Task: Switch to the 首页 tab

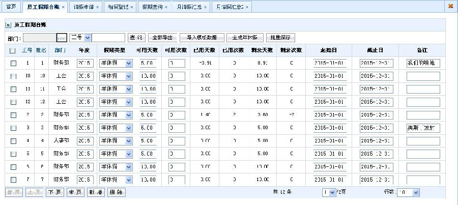Action: click(x=11, y=7)
